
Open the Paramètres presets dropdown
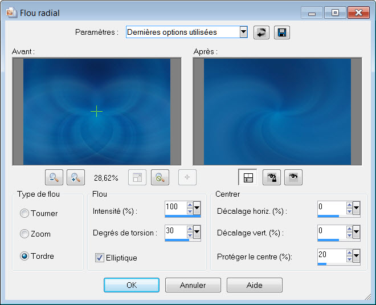(x=243, y=32)
